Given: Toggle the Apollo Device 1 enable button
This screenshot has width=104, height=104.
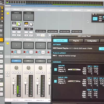Looking at the screenshot, I should pyautogui.click(x=56, y=69).
